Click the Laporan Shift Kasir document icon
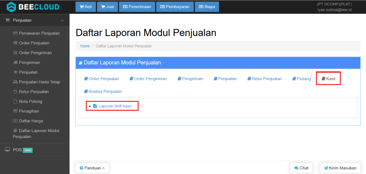The height and width of the screenshot is (174, 366). [x=95, y=106]
